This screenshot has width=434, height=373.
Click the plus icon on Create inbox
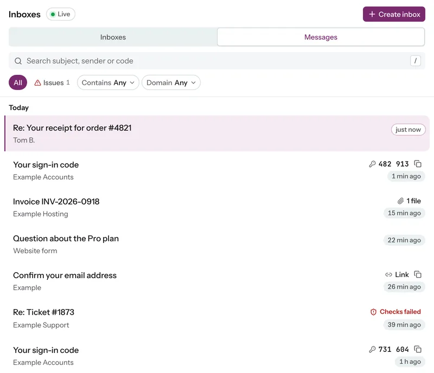point(372,14)
